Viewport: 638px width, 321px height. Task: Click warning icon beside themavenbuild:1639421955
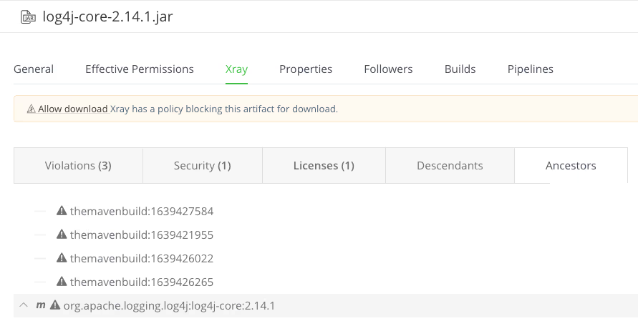pyautogui.click(x=62, y=234)
